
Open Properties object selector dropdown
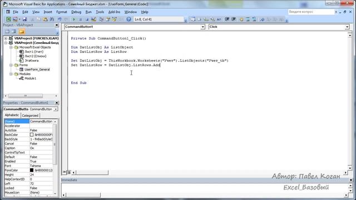pos(56,109)
